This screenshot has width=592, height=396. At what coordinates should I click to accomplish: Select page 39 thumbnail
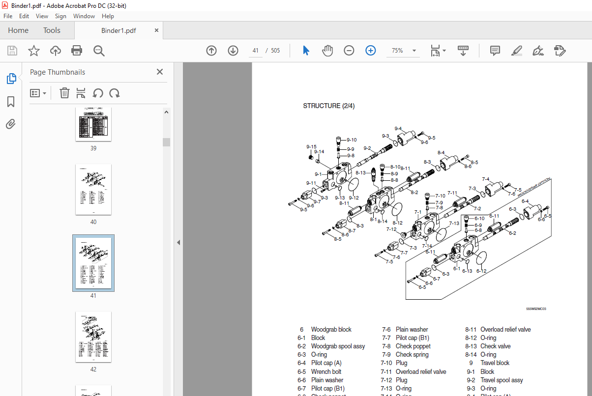click(x=93, y=124)
